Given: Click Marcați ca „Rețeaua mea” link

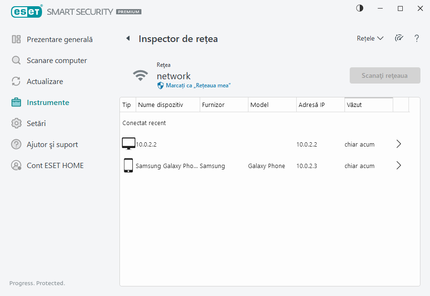Looking at the screenshot, I should click(x=198, y=85).
